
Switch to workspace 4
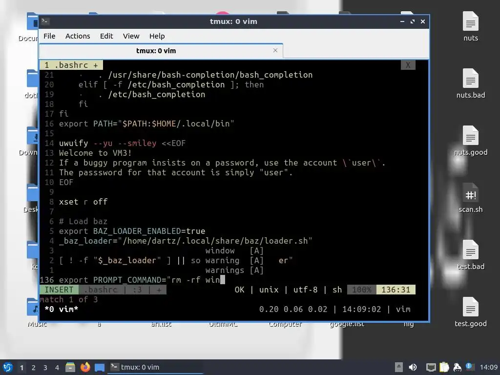pyautogui.click(x=57, y=368)
